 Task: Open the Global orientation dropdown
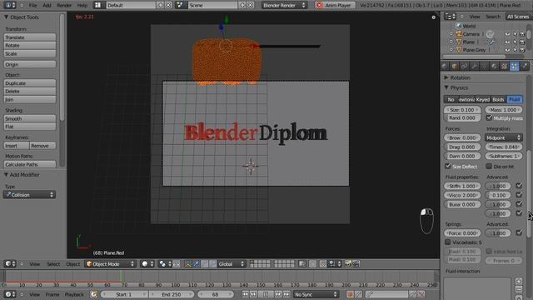[x=231, y=264]
